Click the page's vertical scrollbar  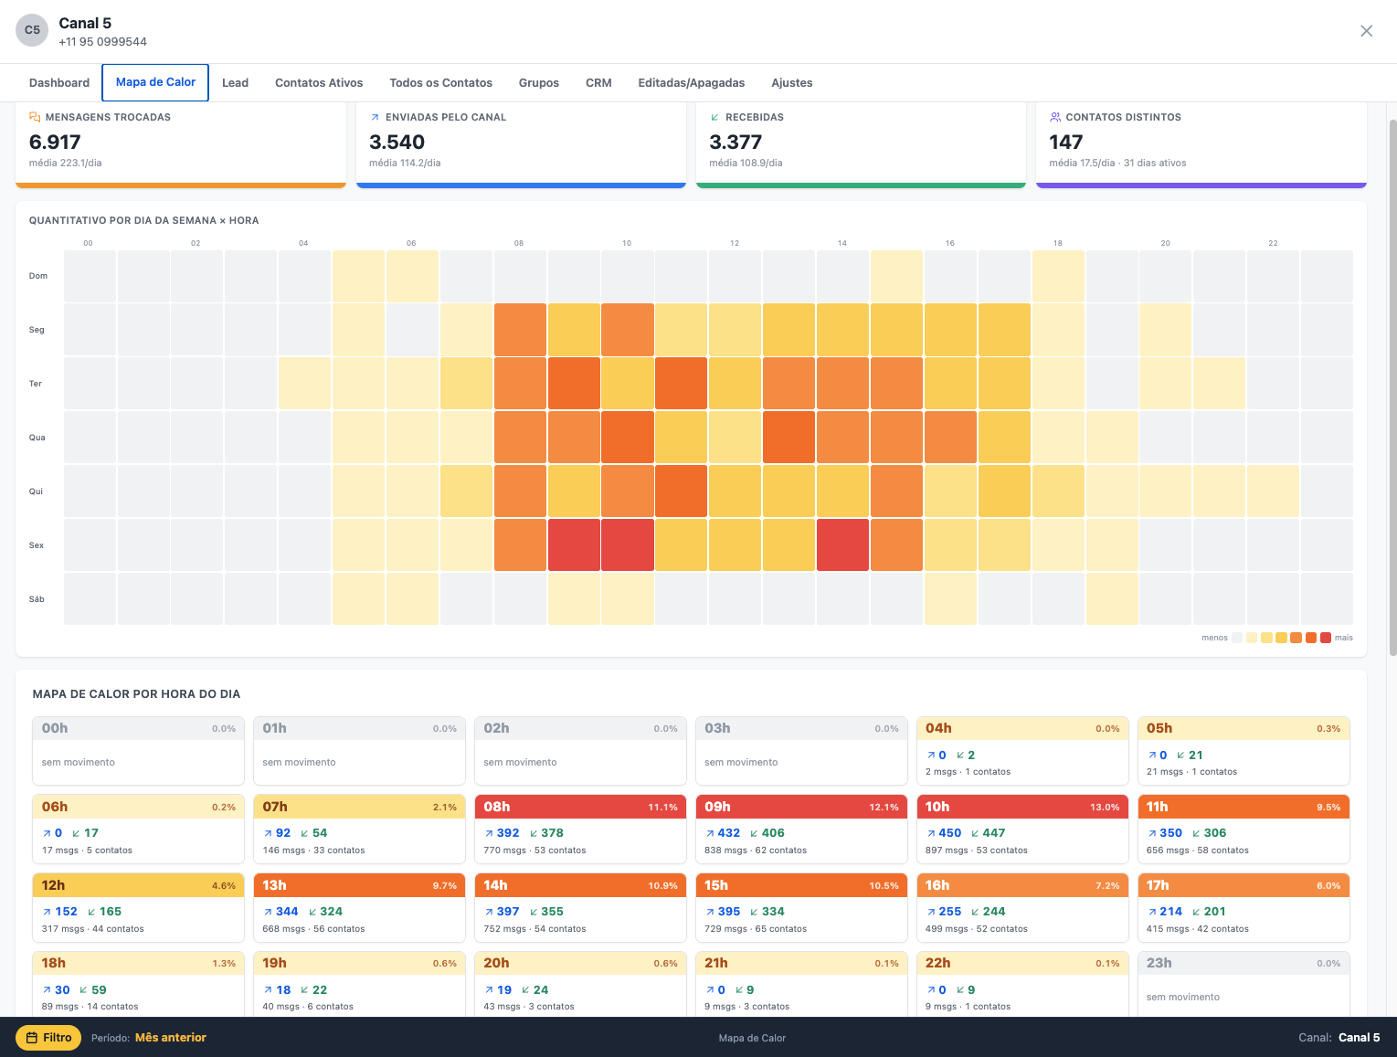pyautogui.click(x=1392, y=386)
